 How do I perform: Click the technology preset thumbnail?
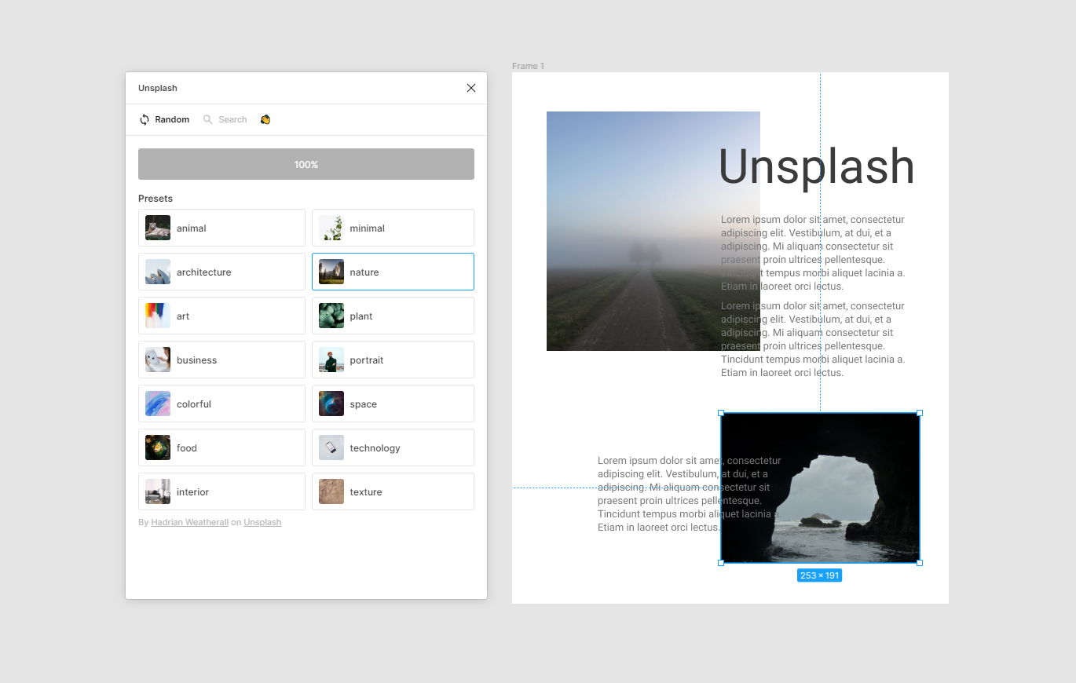tap(331, 447)
